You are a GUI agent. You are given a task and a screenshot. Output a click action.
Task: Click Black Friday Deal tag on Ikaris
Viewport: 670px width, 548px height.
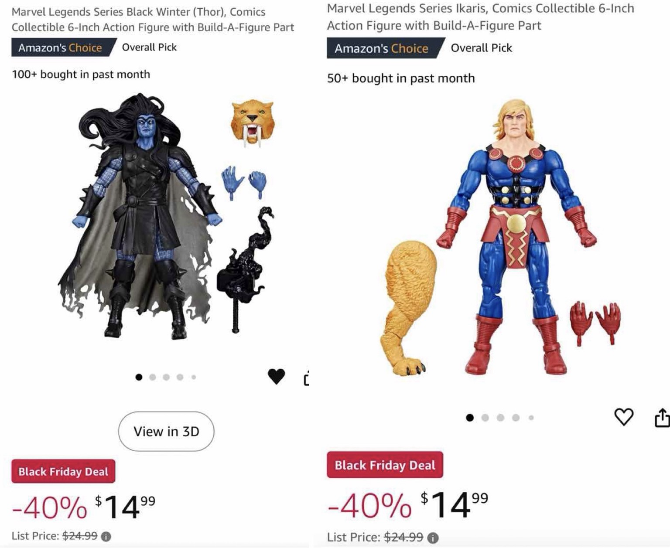(x=385, y=465)
